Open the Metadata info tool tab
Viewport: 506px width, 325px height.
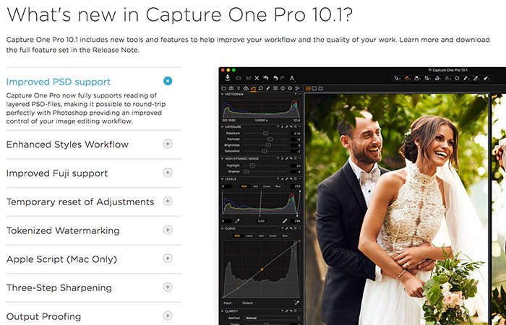pyautogui.click(x=283, y=88)
